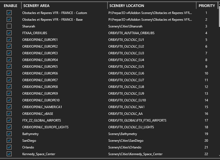Click location Scenery\Cities\Orlando
Image resolution: width=220 pixels, height=160 pixels.
pyautogui.click(x=125, y=147)
